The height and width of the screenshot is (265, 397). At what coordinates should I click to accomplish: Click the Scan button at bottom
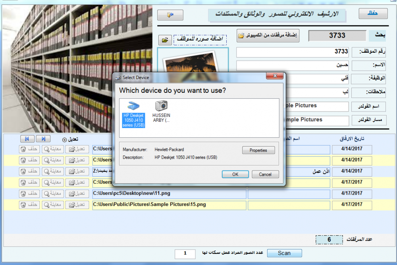coord(284,253)
